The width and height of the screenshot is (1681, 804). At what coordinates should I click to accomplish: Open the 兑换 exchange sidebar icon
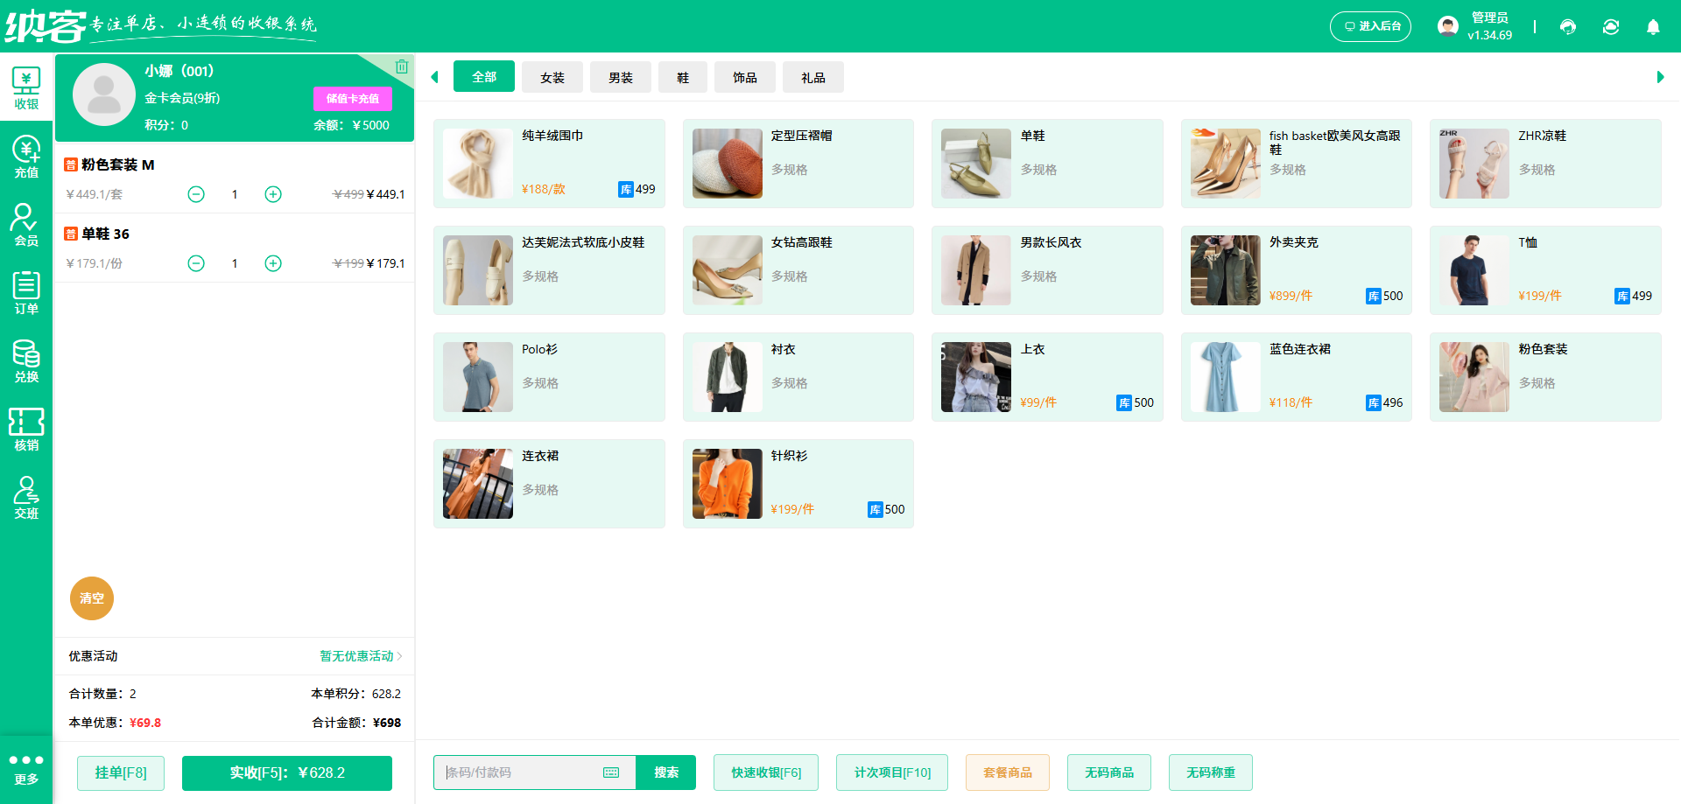(26, 361)
